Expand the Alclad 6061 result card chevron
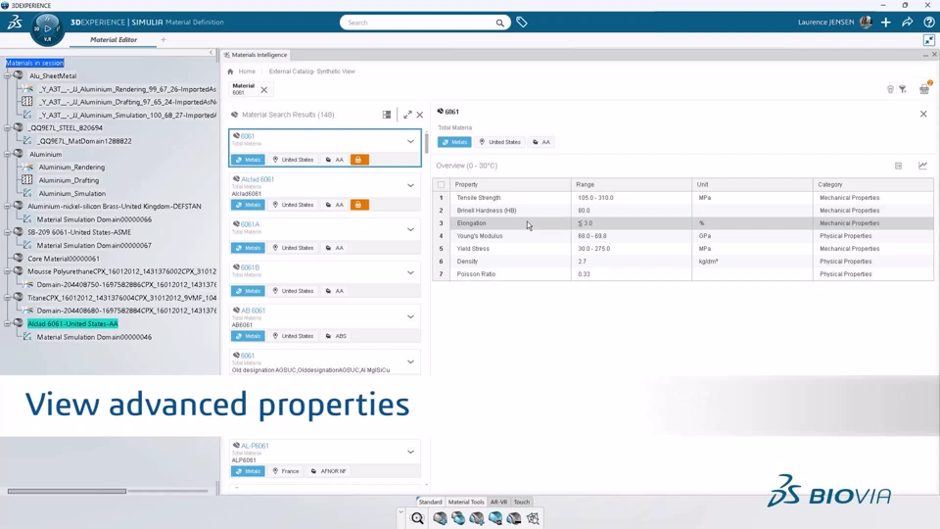Image resolution: width=940 pixels, height=529 pixels. tap(410, 185)
